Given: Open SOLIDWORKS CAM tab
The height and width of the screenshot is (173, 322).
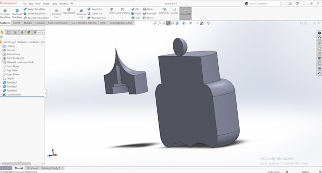Looking at the screenshot, I should [x=121, y=23].
